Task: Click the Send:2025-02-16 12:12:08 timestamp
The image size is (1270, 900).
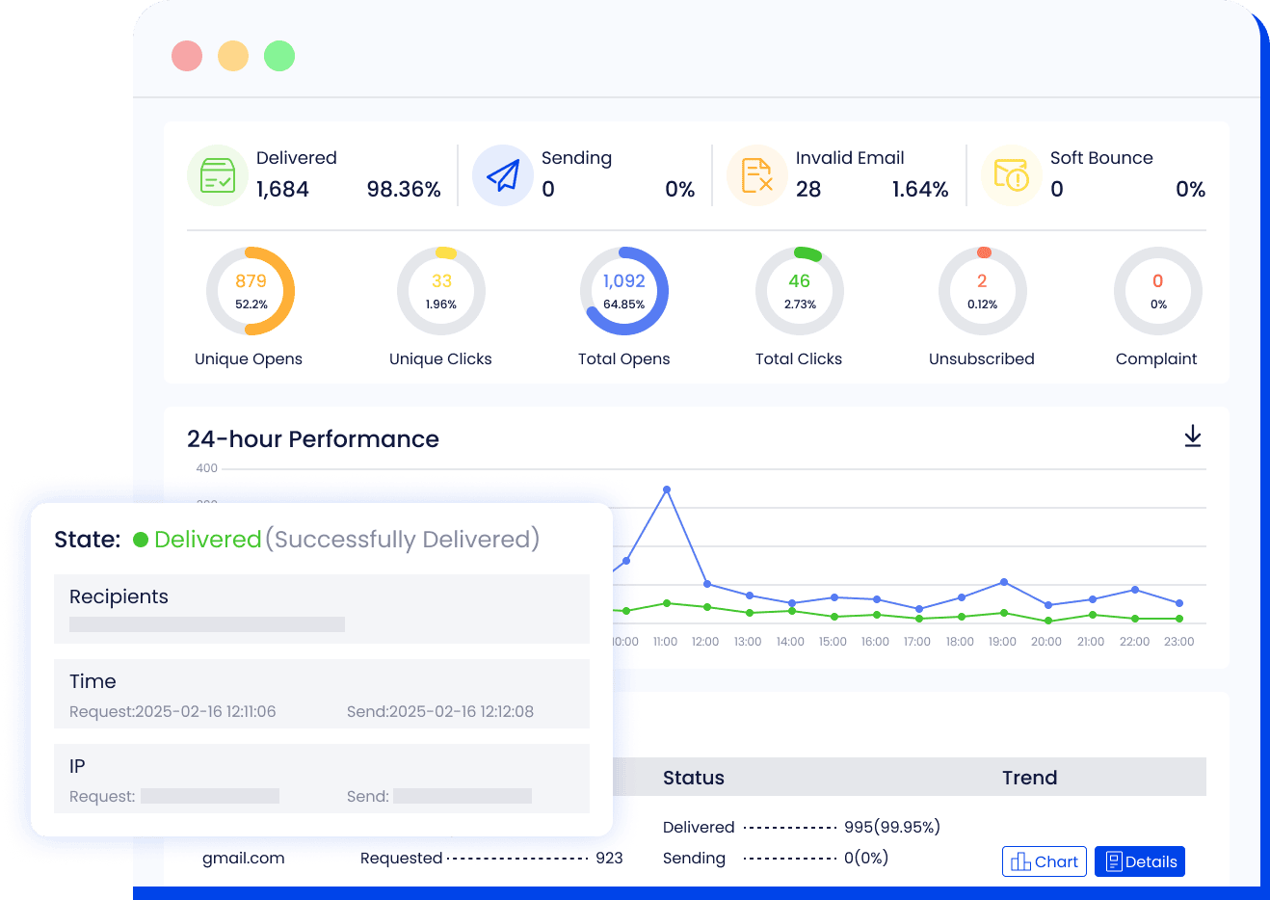Action: point(440,711)
